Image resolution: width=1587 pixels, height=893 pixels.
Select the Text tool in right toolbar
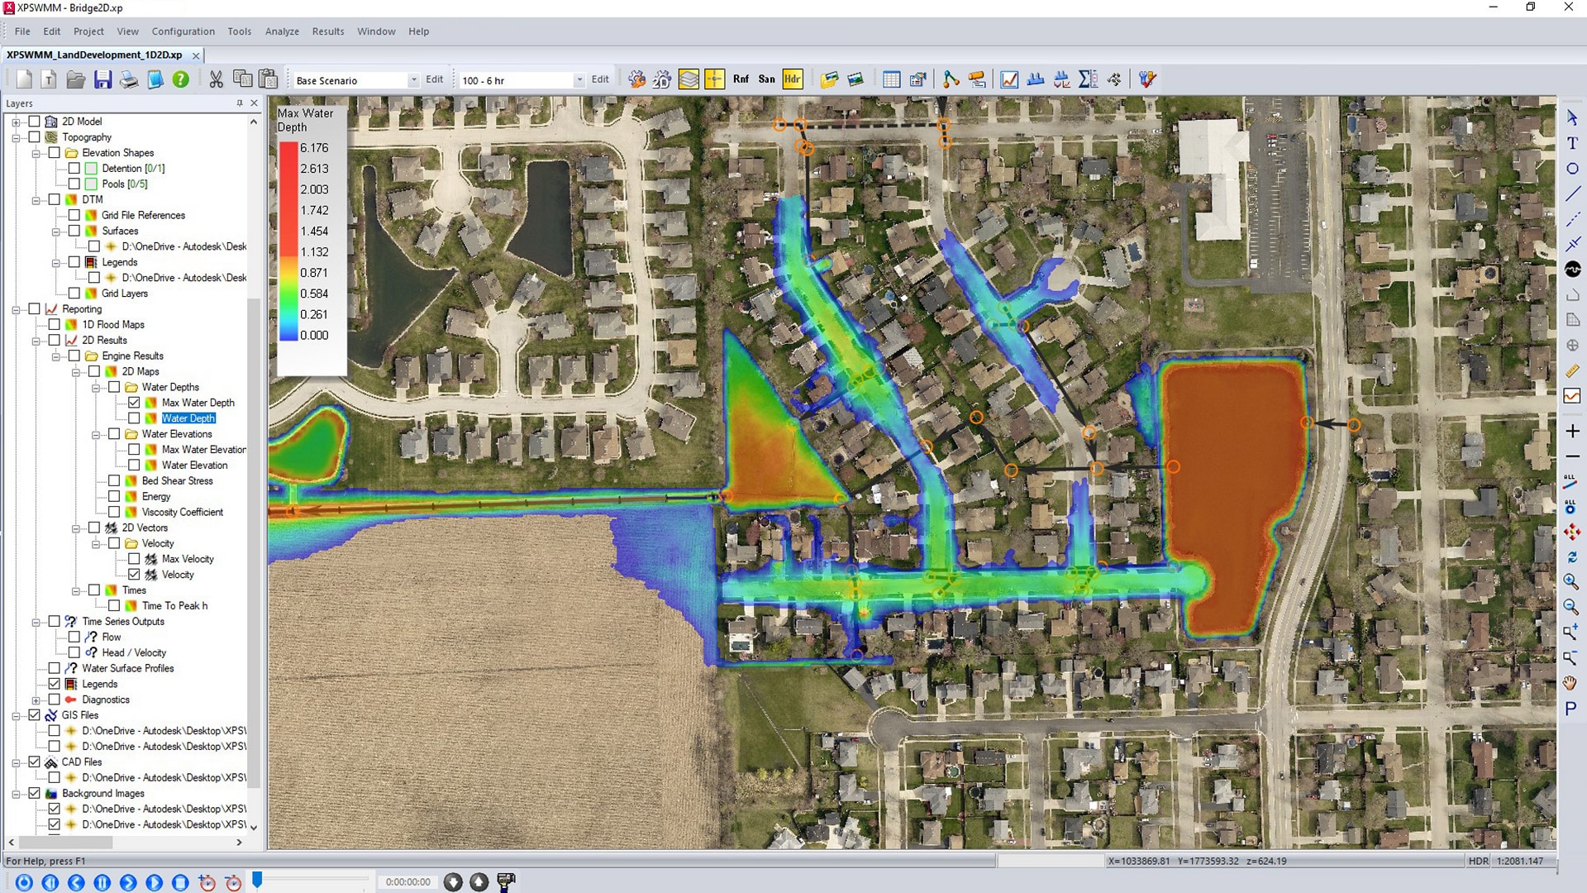[x=1572, y=143]
